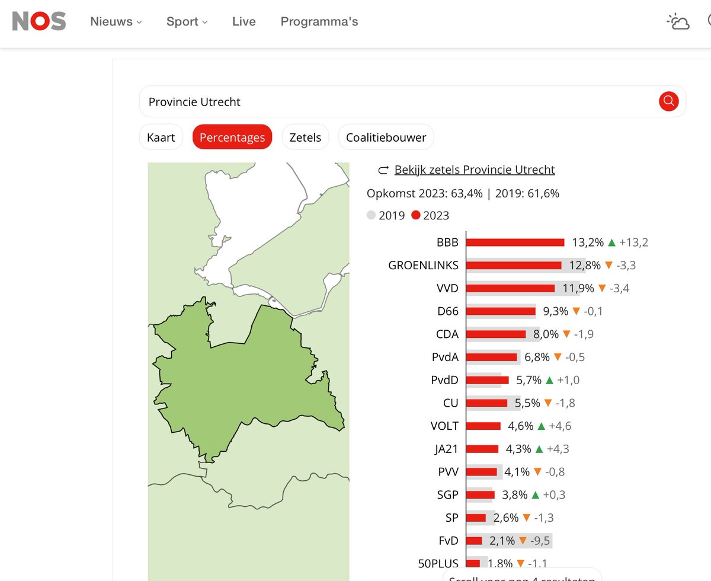Click the weather cloud icon
Screen dimensions: 711x581
[x=678, y=22]
